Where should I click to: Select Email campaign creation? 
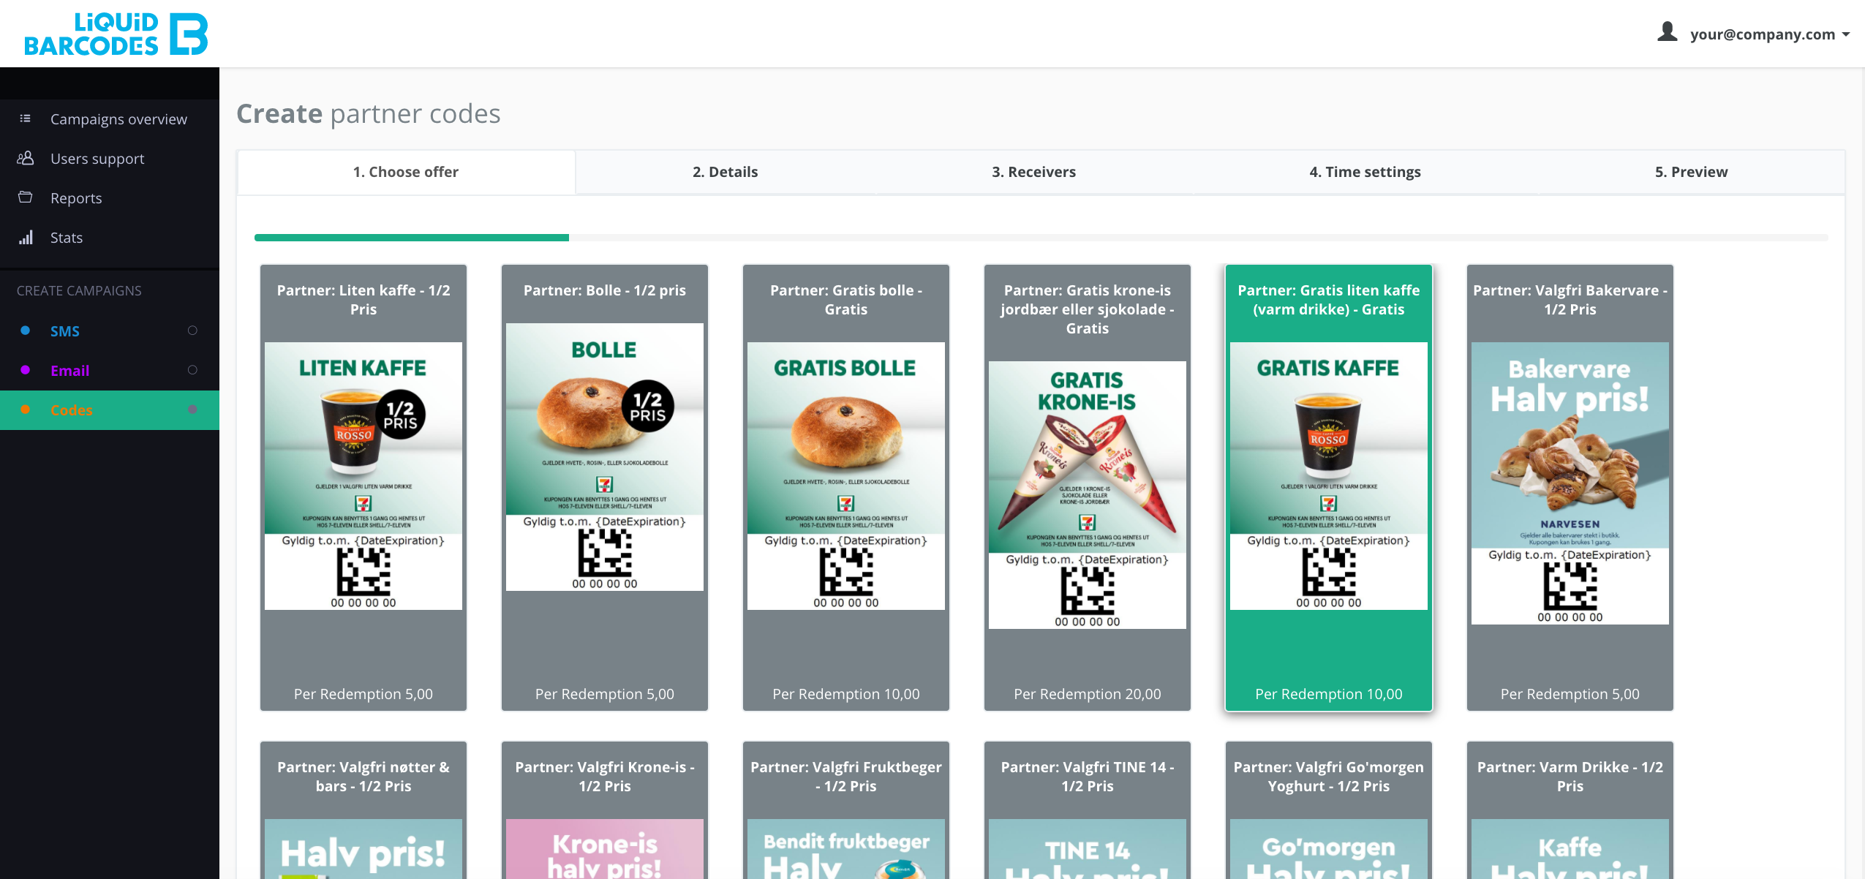tap(69, 371)
